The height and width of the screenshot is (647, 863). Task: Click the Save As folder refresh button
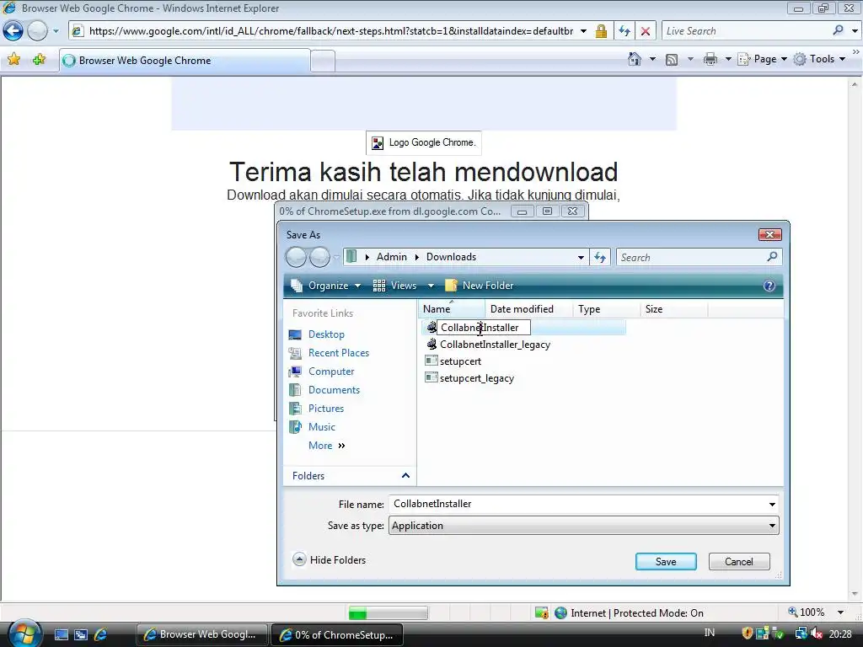(x=600, y=258)
